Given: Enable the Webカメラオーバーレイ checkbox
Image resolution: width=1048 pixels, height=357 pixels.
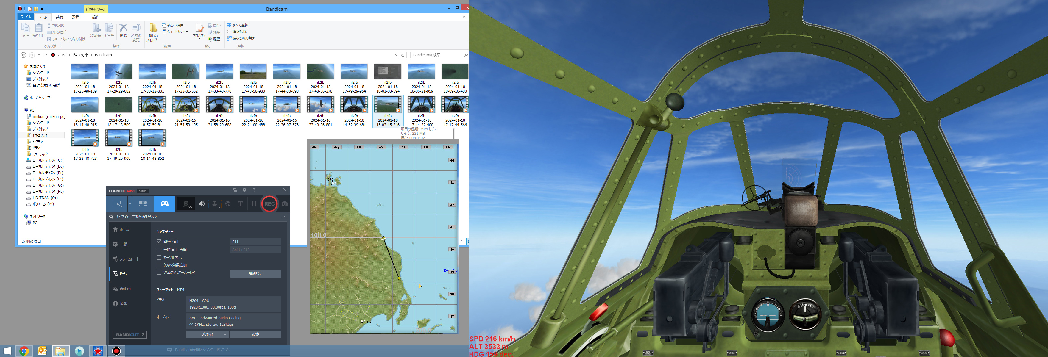Looking at the screenshot, I should (x=159, y=273).
